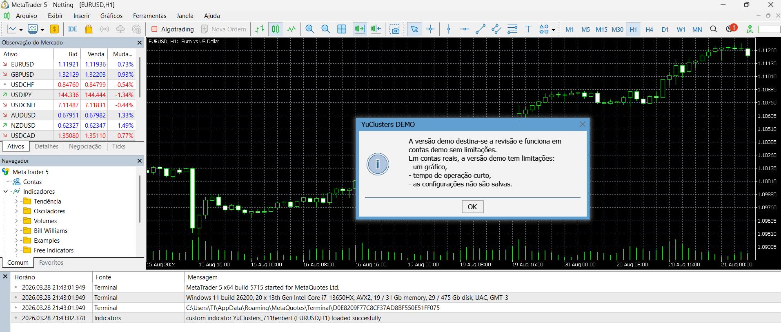Screen dimensions: 781x332
Task: Select M1 timeframe
Action: [x=570, y=29]
